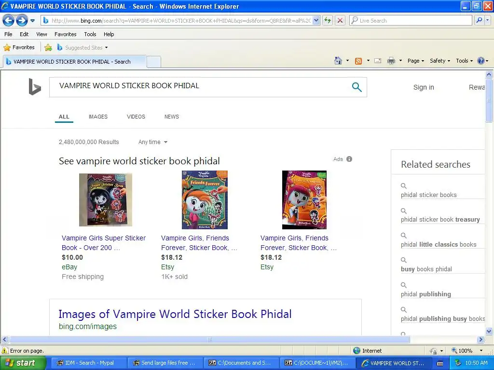Open the Help menu
Image resolution: width=494 pixels, height=370 pixels.
(x=109, y=34)
